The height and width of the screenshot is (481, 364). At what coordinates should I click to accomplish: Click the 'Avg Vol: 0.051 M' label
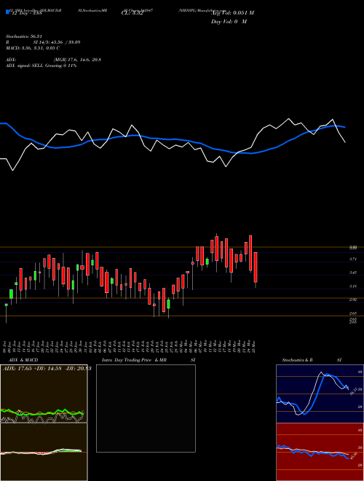point(233,13)
